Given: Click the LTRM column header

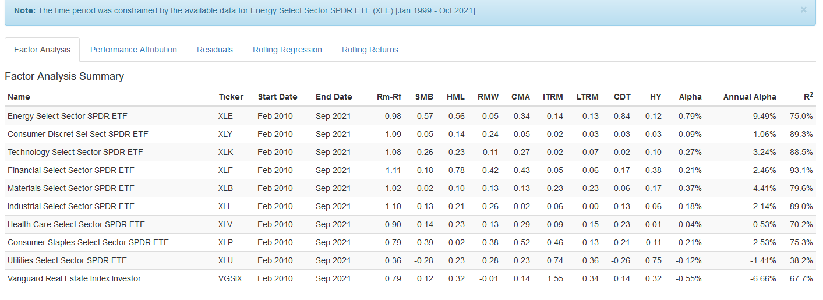Looking at the screenshot, I should 587,97.
